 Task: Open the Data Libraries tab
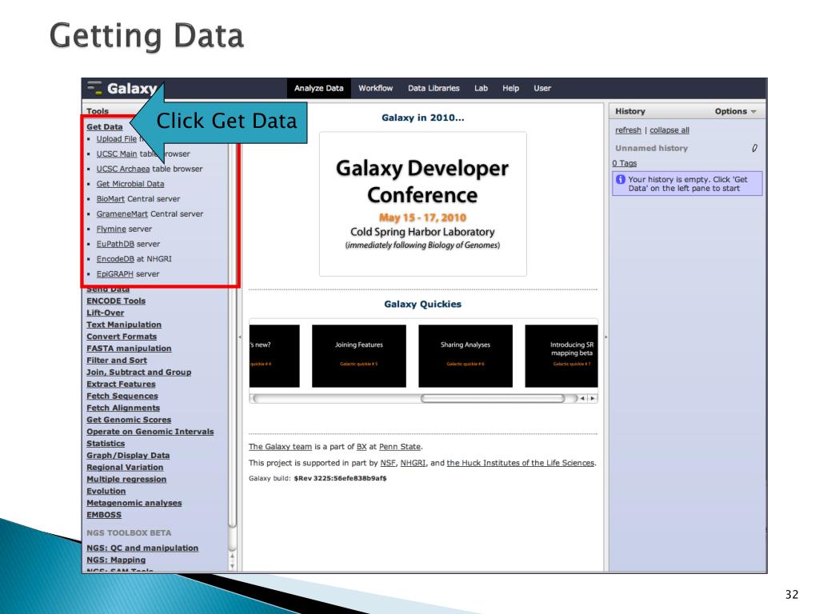[433, 88]
